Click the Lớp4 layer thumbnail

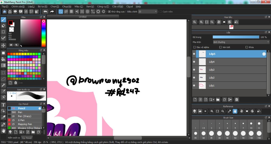coord(202,62)
